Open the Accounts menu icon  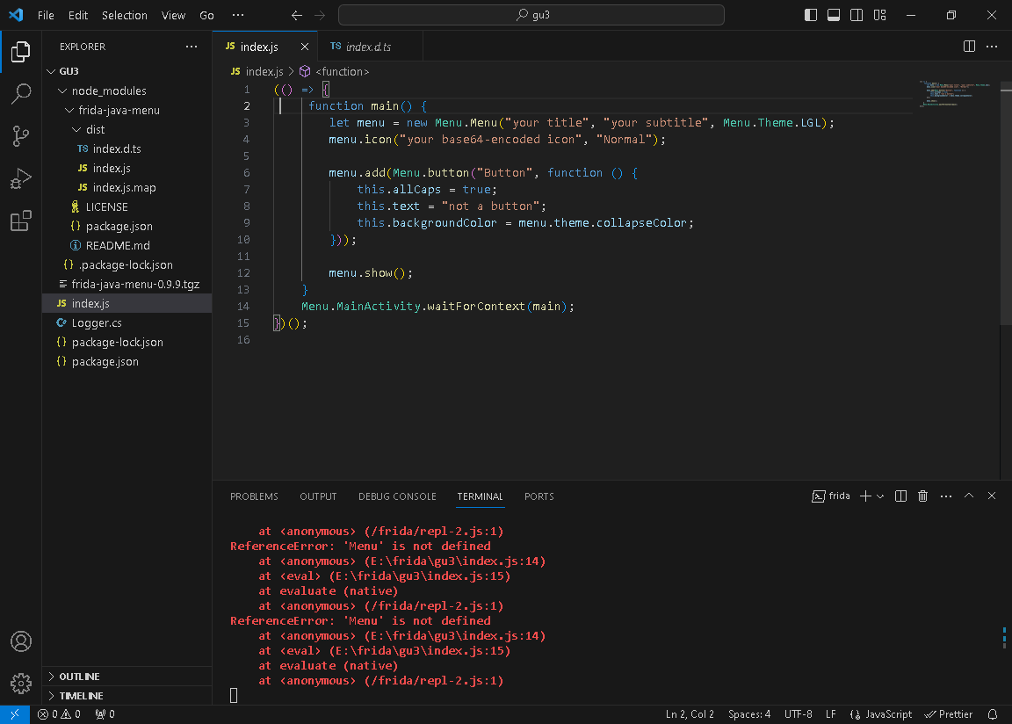(21, 641)
